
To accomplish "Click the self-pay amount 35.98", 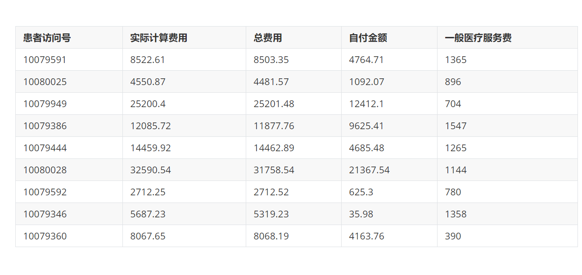I will pyautogui.click(x=361, y=214).
